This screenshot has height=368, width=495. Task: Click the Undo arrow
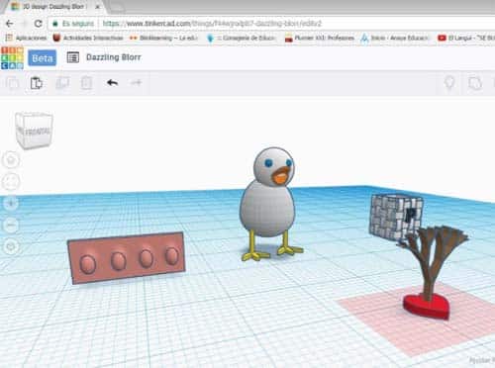coord(112,82)
